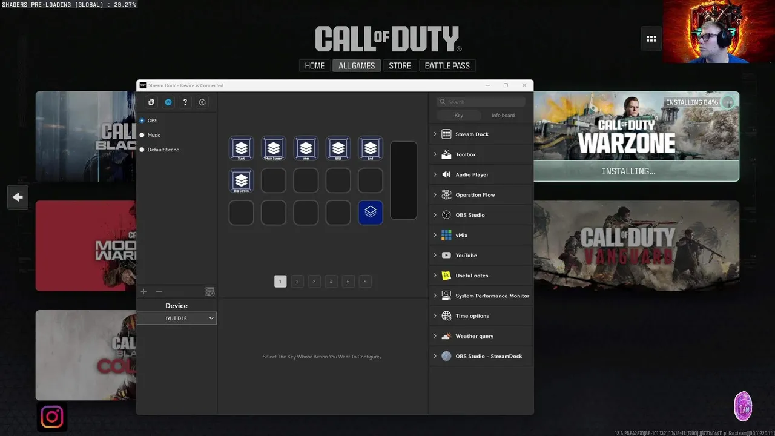
Task: Select the BRB scene key
Action: (338, 148)
